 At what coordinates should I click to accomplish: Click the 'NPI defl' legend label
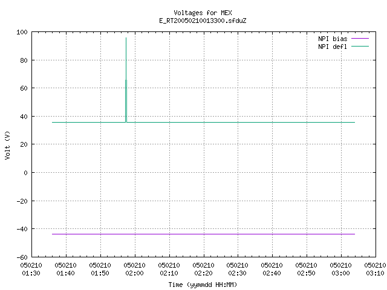click(x=333, y=47)
